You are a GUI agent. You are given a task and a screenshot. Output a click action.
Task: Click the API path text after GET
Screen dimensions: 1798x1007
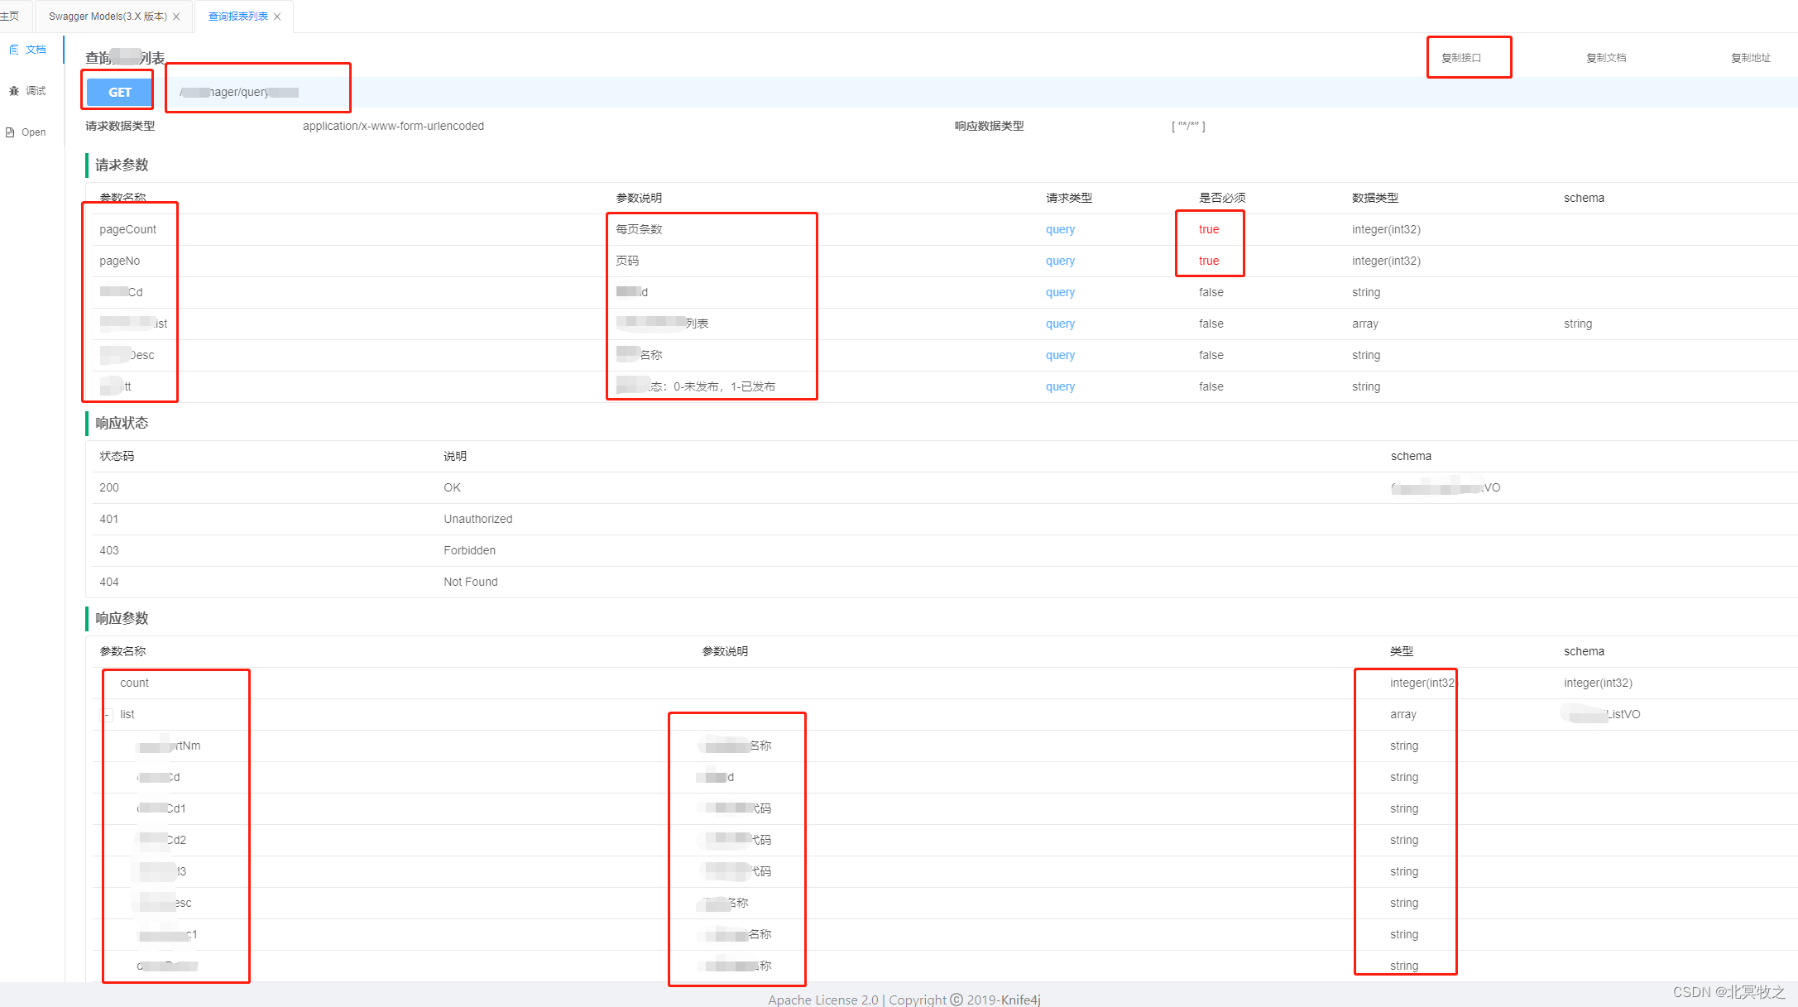click(x=240, y=92)
